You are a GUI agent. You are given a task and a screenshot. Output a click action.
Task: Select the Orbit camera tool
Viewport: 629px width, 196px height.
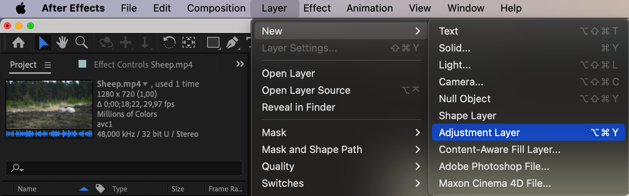coord(105,42)
